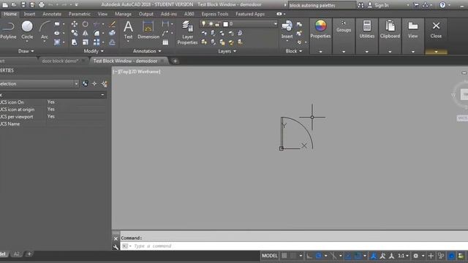Activate the Offset tool in Modify panel
This screenshot has width=468, height=263.
pyautogui.click(x=112, y=42)
